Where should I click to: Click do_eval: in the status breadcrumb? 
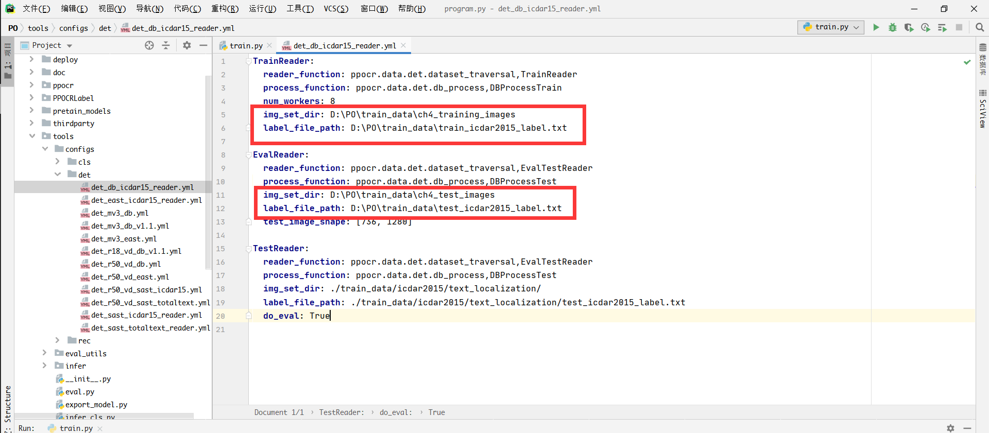[x=396, y=412]
